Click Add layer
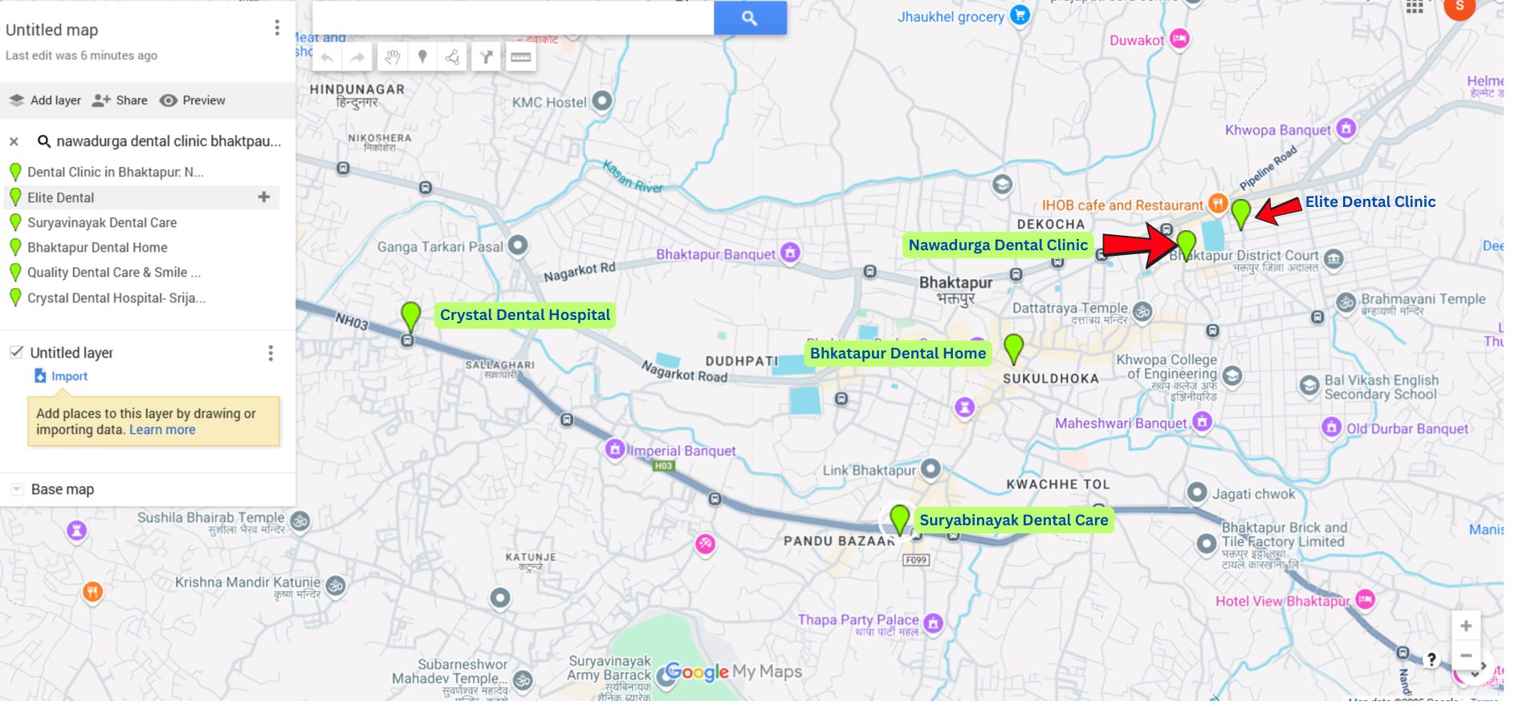This screenshot has width=1531, height=725. (45, 100)
